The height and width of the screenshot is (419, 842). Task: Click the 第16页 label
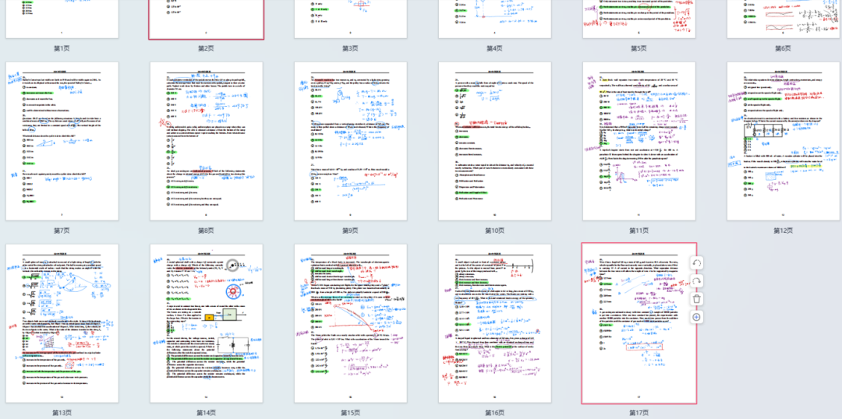(x=494, y=413)
